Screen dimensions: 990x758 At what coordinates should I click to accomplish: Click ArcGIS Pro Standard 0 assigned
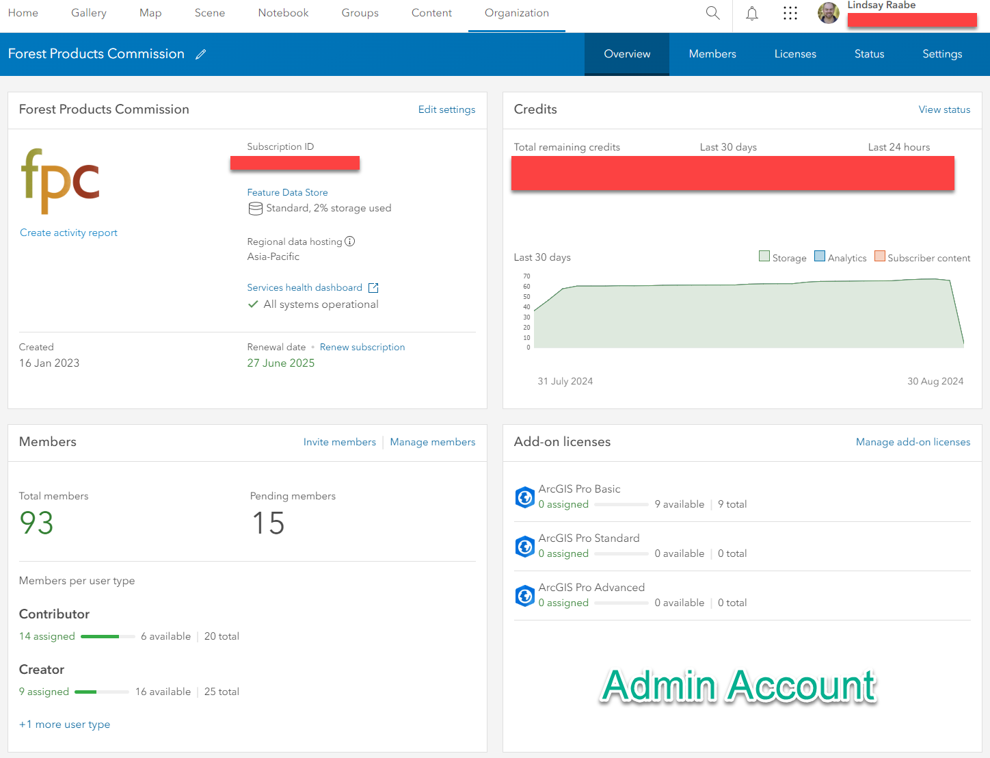pos(563,553)
